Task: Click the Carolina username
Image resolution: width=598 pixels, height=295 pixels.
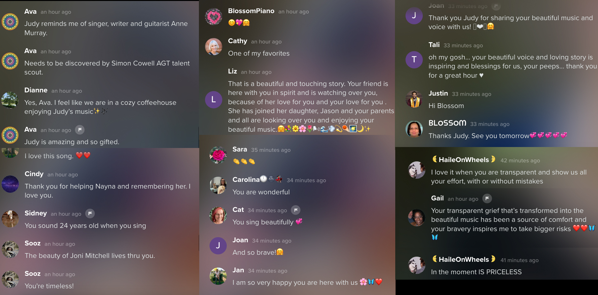Action: tap(246, 180)
